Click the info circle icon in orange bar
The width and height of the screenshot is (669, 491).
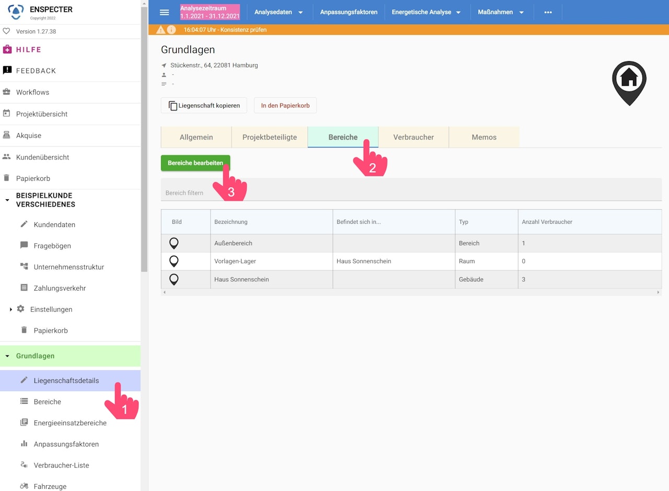(x=171, y=30)
